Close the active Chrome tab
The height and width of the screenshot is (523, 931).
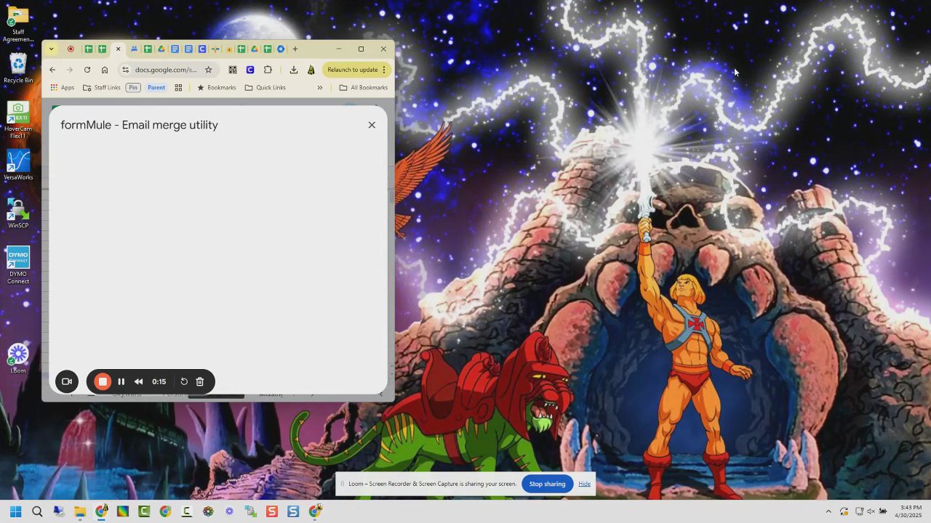pos(118,49)
